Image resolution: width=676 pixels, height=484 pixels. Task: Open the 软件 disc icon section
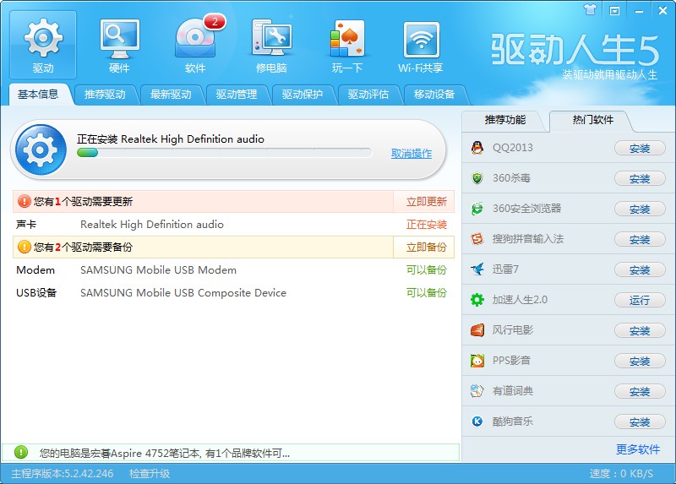195,45
